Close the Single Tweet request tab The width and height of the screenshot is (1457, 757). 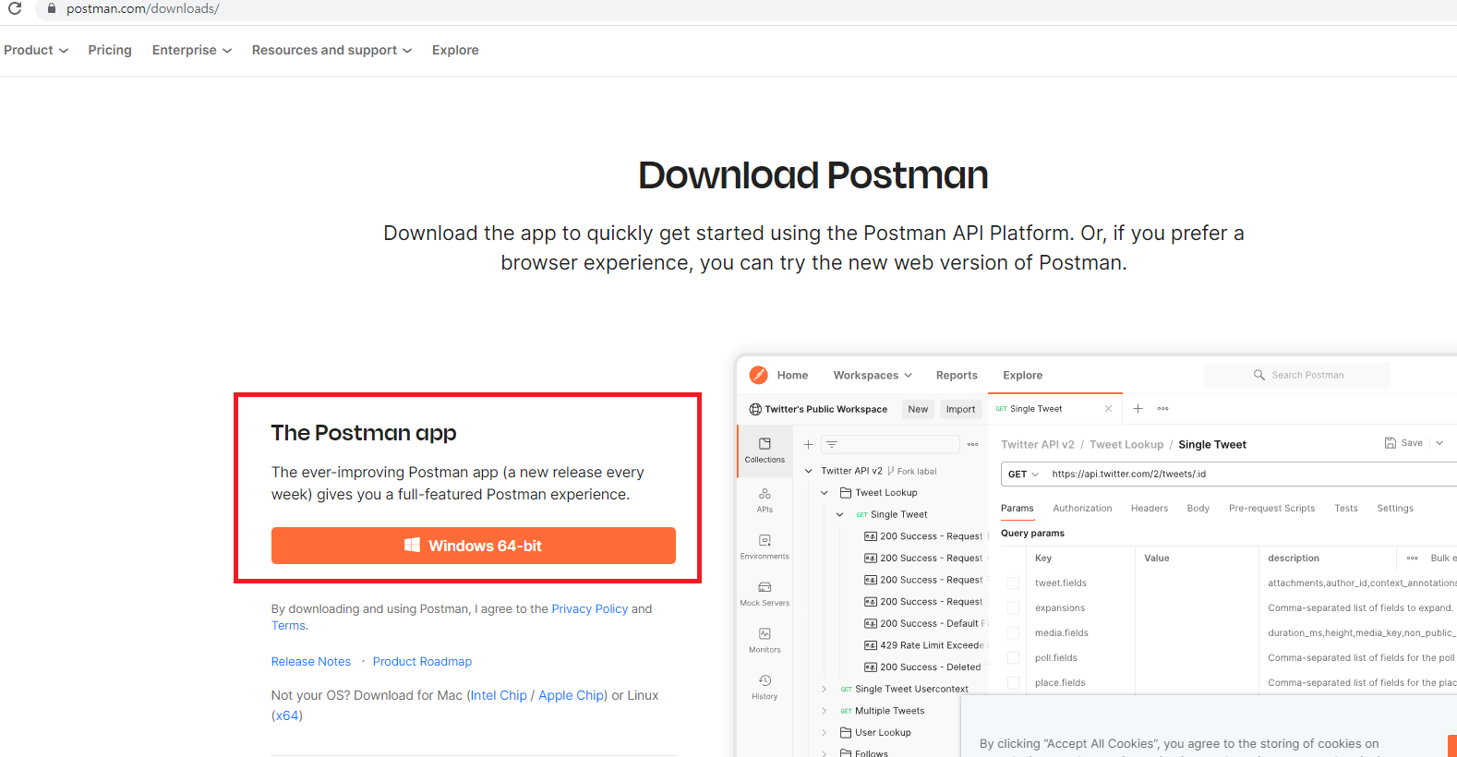(1108, 409)
